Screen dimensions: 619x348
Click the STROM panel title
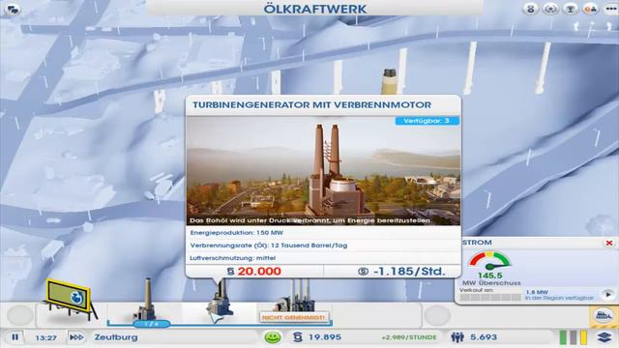(x=477, y=243)
